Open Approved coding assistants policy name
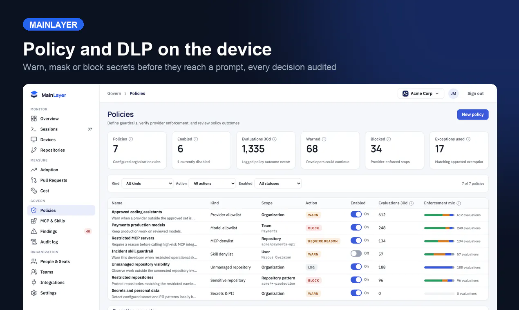519x310 pixels. point(137,212)
